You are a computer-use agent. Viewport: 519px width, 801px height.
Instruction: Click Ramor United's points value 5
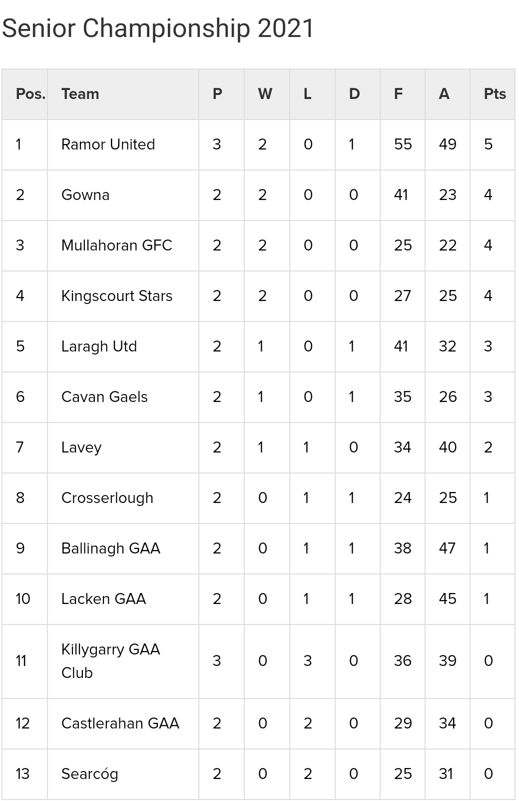(488, 144)
